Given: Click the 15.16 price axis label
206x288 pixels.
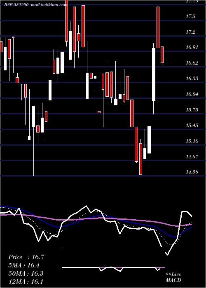Looking at the screenshot, I should [192, 141].
